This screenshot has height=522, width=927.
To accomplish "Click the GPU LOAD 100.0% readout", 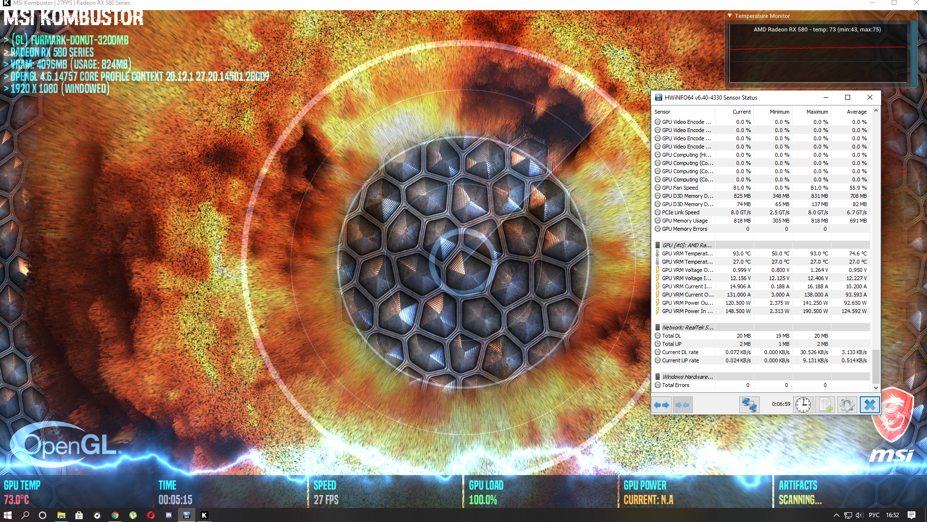I will point(486,492).
